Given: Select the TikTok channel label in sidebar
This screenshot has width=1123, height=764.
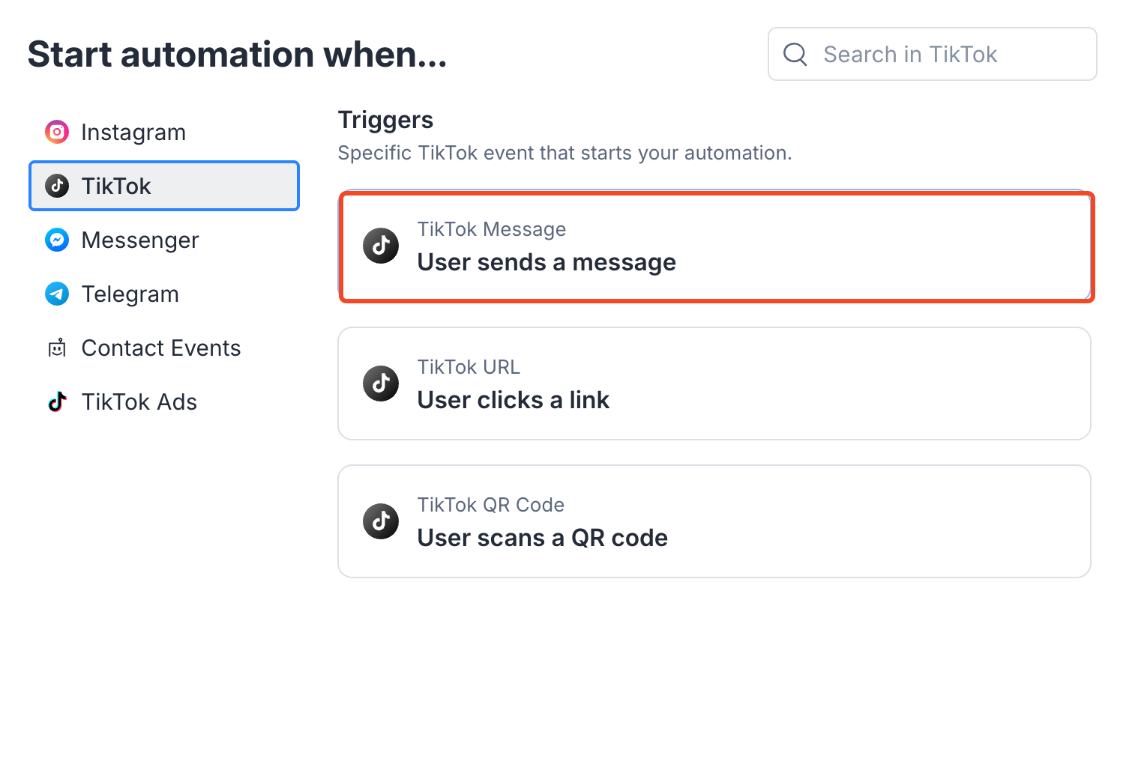Looking at the screenshot, I should (x=116, y=186).
